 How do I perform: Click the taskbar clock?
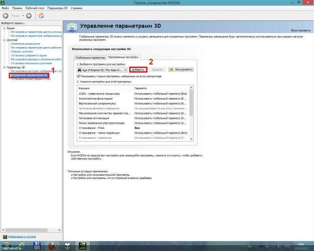pyautogui.click(x=301, y=246)
